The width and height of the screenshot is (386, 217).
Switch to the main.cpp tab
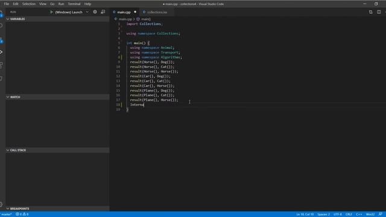click(124, 12)
